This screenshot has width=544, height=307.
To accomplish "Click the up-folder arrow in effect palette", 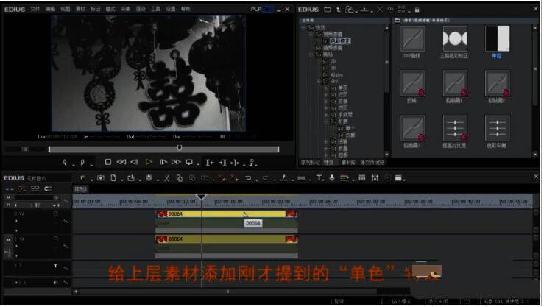I will click(x=339, y=10).
